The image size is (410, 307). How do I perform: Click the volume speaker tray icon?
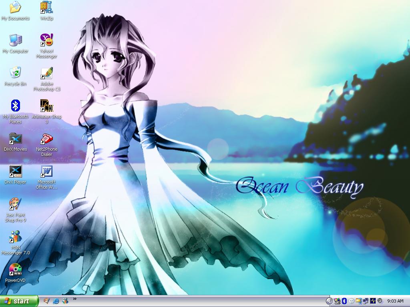click(380, 301)
